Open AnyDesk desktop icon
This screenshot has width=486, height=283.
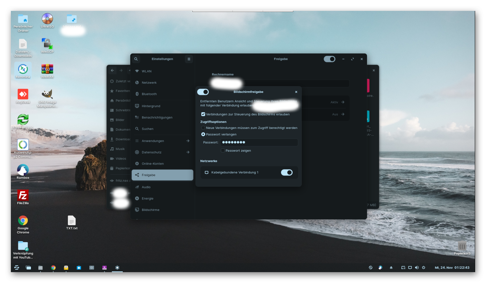click(x=23, y=96)
